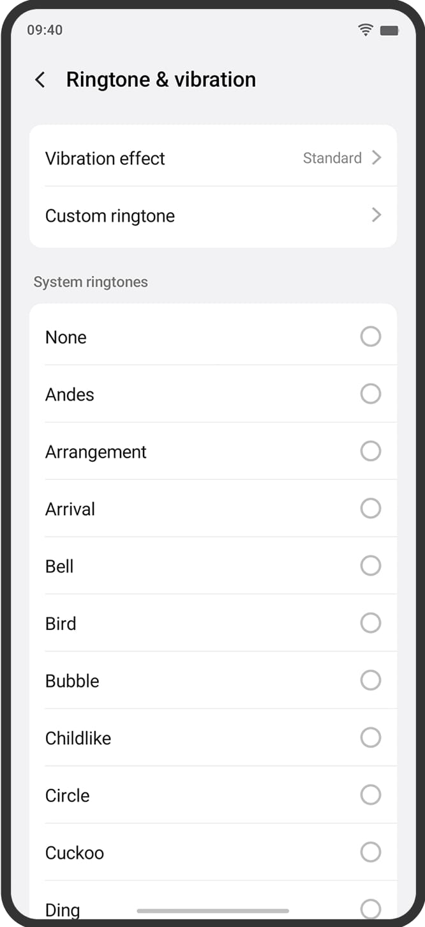
Task: Tap the Cuckoo ringtone label
Action: [x=74, y=853]
